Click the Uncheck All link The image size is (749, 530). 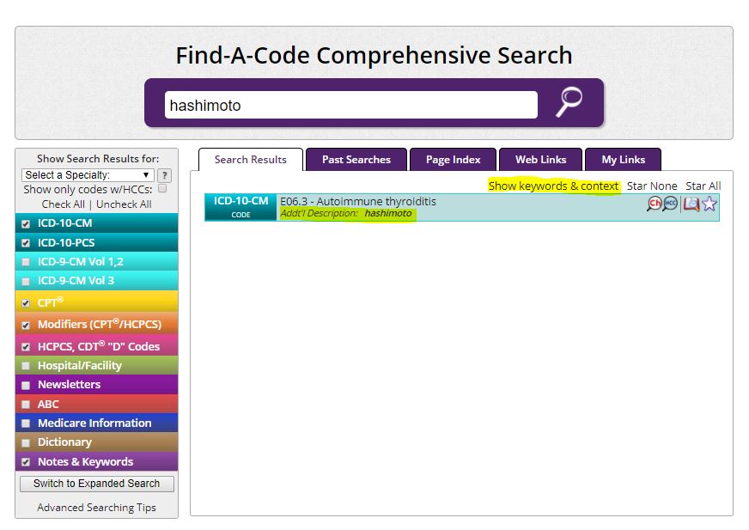click(125, 204)
